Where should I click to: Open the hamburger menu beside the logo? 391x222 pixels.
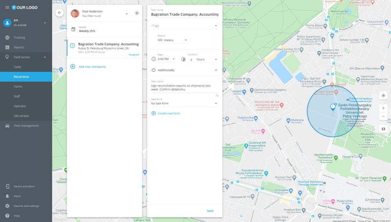tap(7, 7)
